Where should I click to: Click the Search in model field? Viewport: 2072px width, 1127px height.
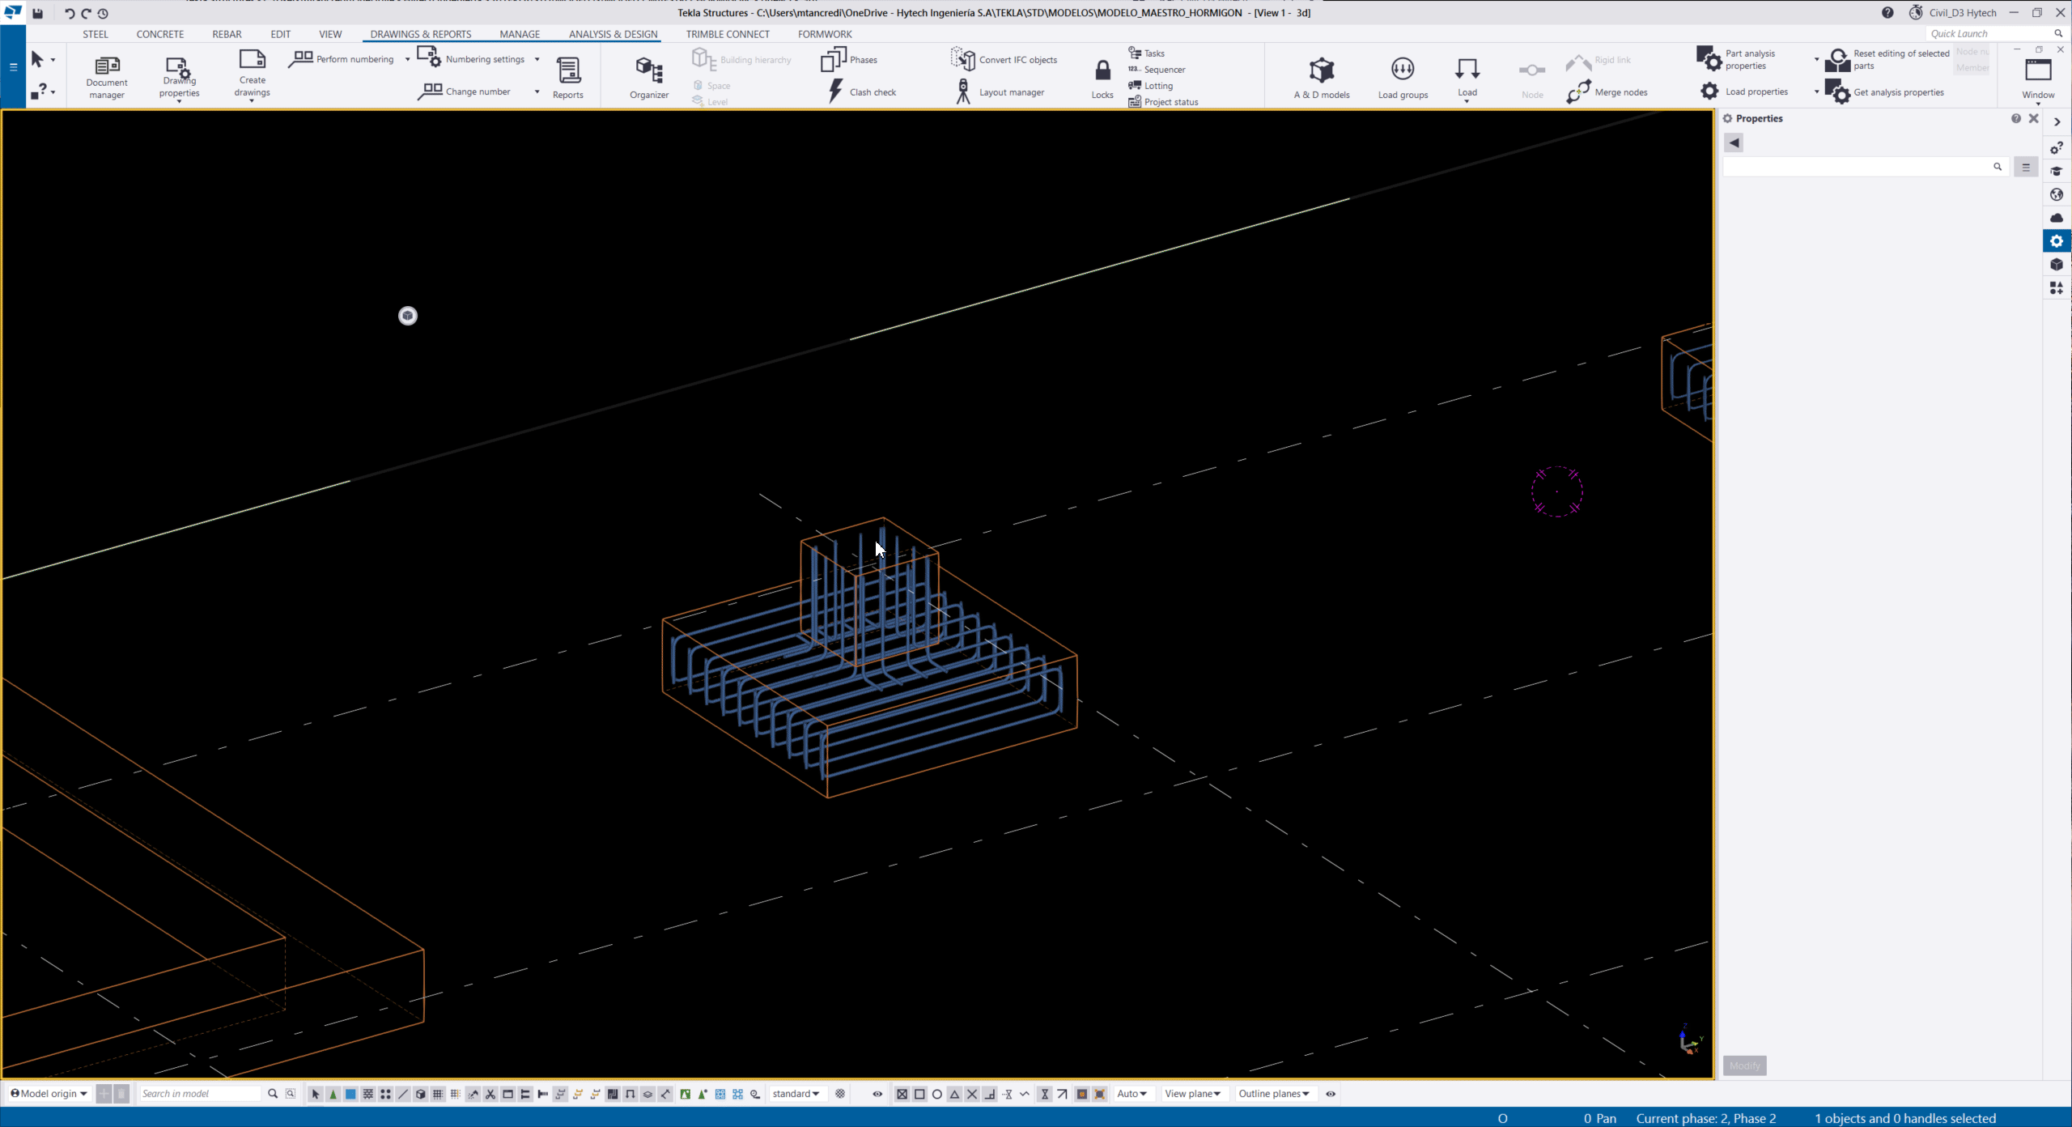200,1094
